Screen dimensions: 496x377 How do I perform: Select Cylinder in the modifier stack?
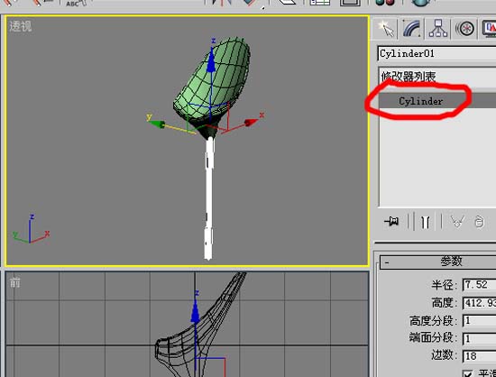click(437, 101)
